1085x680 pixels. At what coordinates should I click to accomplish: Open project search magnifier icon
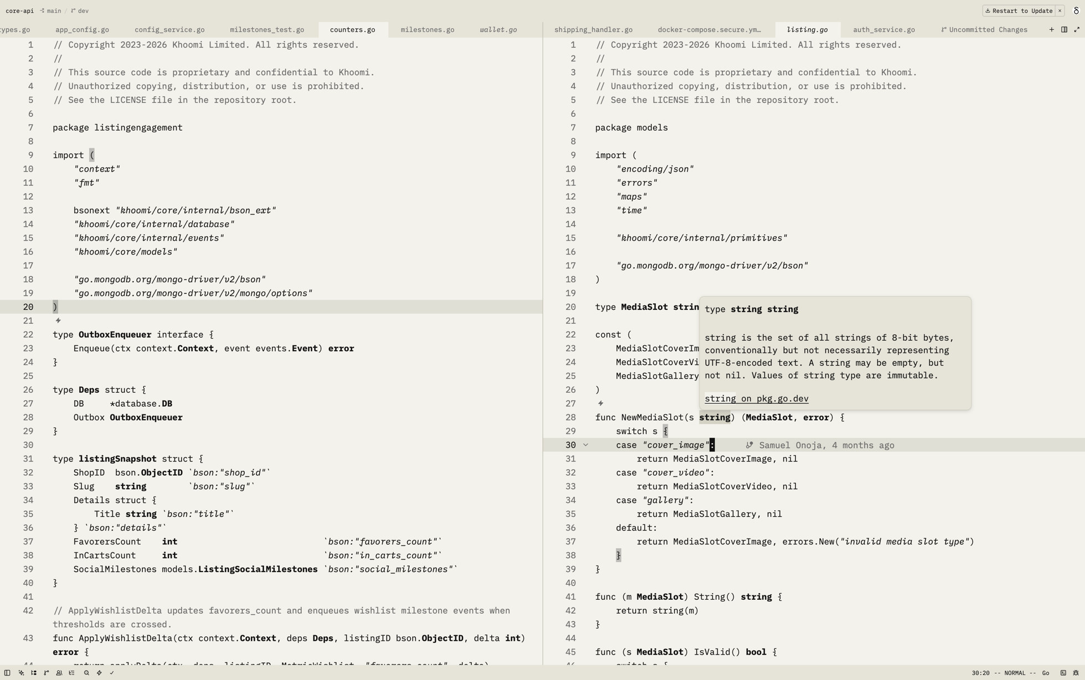click(x=86, y=673)
